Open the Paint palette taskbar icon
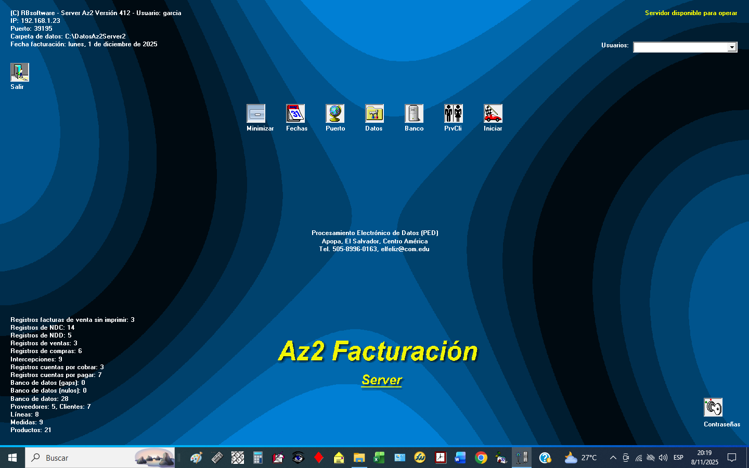The image size is (749, 468). pyautogui.click(x=196, y=458)
